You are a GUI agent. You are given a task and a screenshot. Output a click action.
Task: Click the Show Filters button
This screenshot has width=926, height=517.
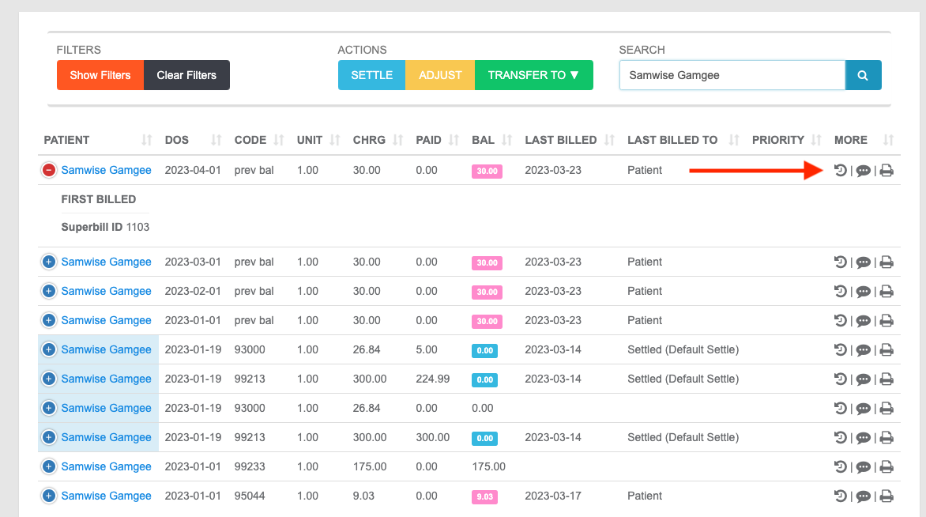(x=100, y=74)
